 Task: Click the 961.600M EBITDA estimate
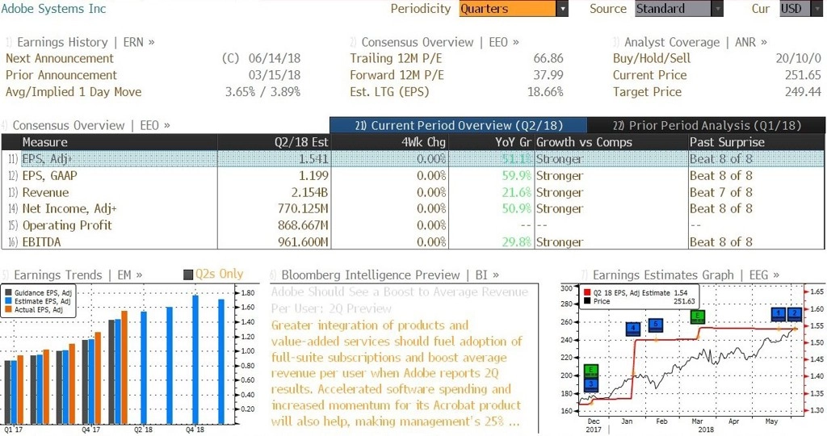tap(304, 242)
